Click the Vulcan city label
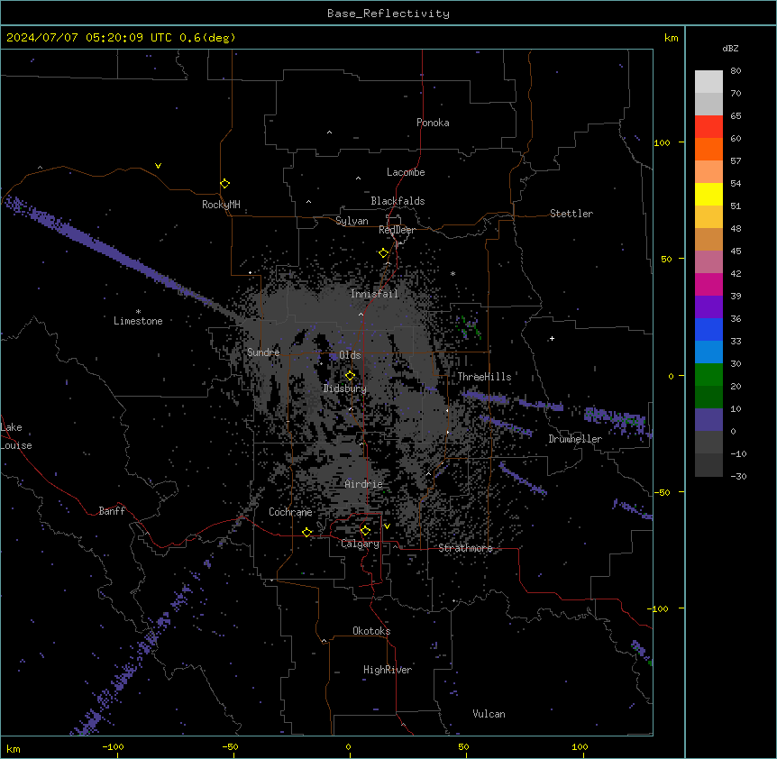 489,714
